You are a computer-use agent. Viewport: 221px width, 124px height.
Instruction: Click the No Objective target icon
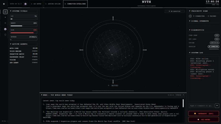pos(169,11)
